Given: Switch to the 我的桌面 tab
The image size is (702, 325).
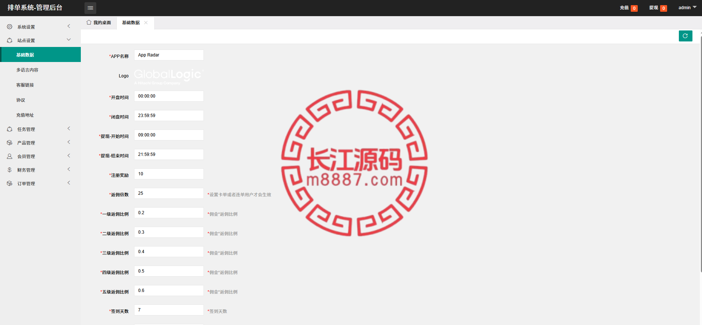Looking at the screenshot, I should click(x=99, y=23).
